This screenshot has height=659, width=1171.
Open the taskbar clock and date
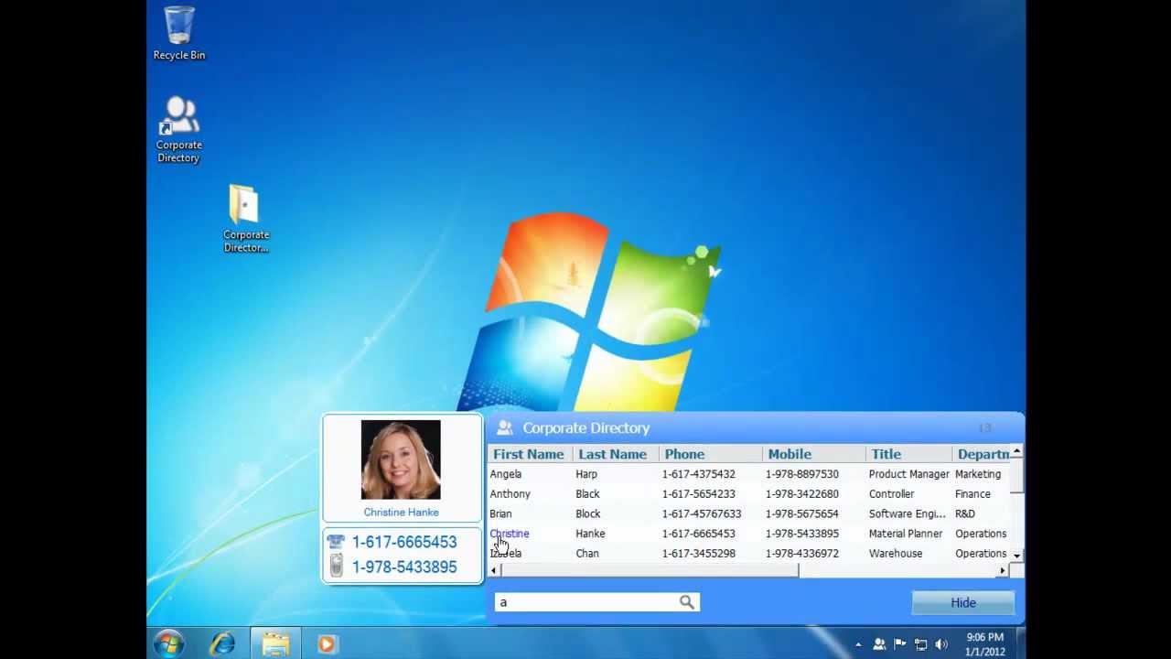(984, 644)
